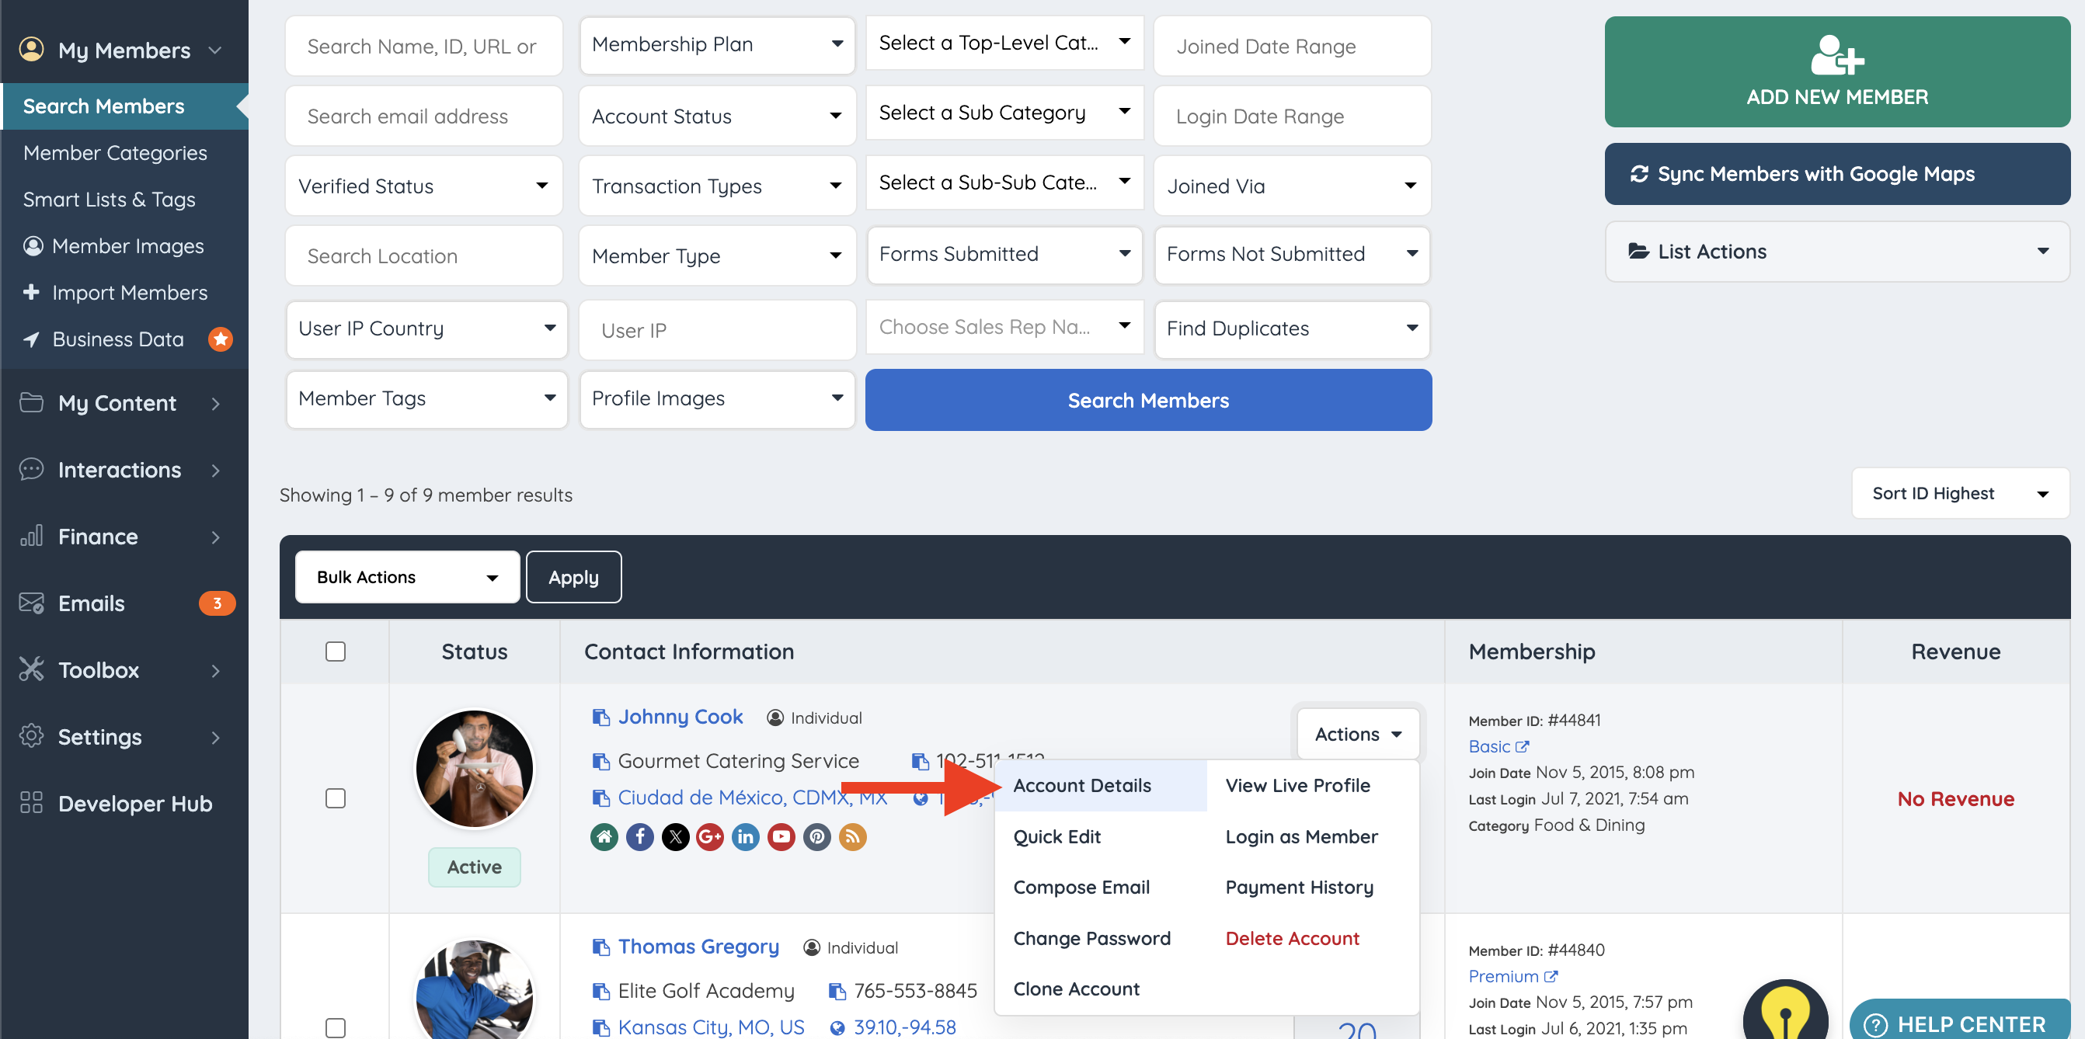Click the yellow lightbulb tips icon
The image size is (2085, 1039).
click(1784, 1013)
